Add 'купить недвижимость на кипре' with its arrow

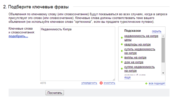click(x=122, y=51)
